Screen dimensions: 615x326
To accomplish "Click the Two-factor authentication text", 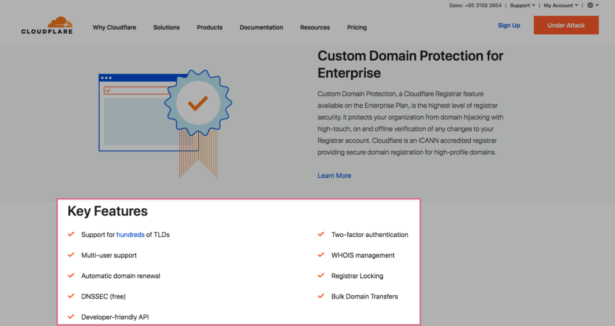I will tap(370, 235).
